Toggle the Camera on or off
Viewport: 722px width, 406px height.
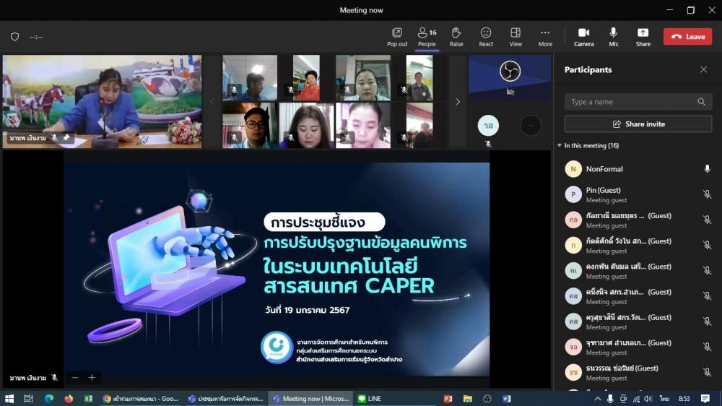tap(584, 37)
